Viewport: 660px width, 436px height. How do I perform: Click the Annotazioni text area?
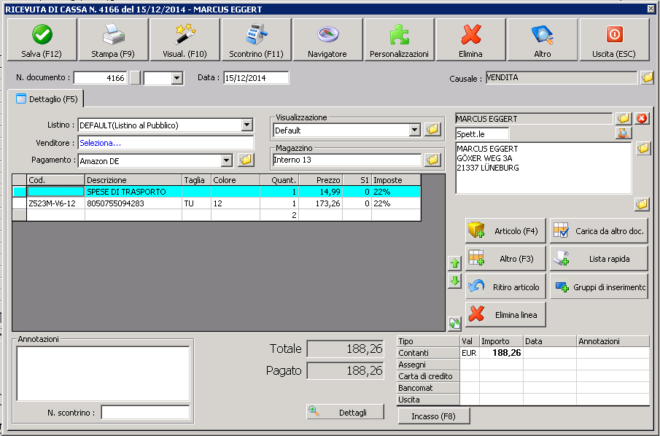(103, 373)
